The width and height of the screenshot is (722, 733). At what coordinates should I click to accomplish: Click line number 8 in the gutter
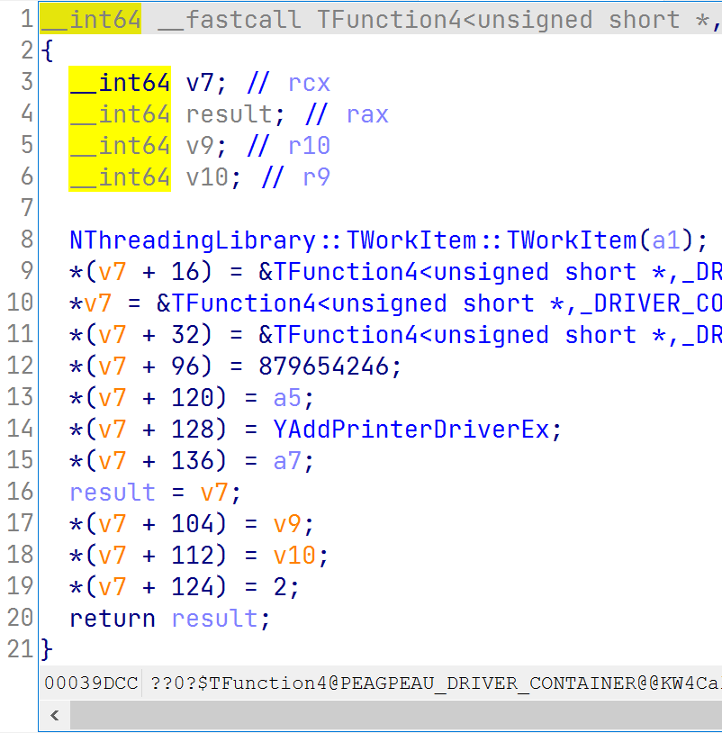click(x=27, y=240)
